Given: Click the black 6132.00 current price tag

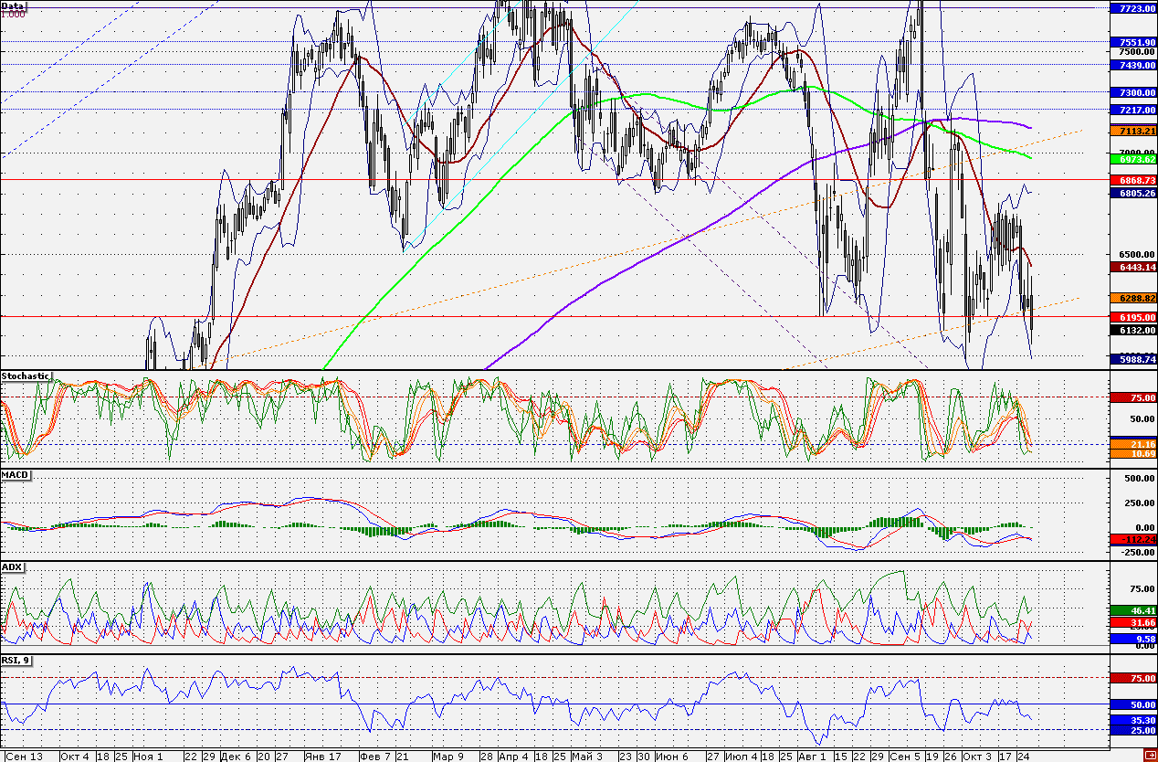Looking at the screenshot, I should point(1132,330).
